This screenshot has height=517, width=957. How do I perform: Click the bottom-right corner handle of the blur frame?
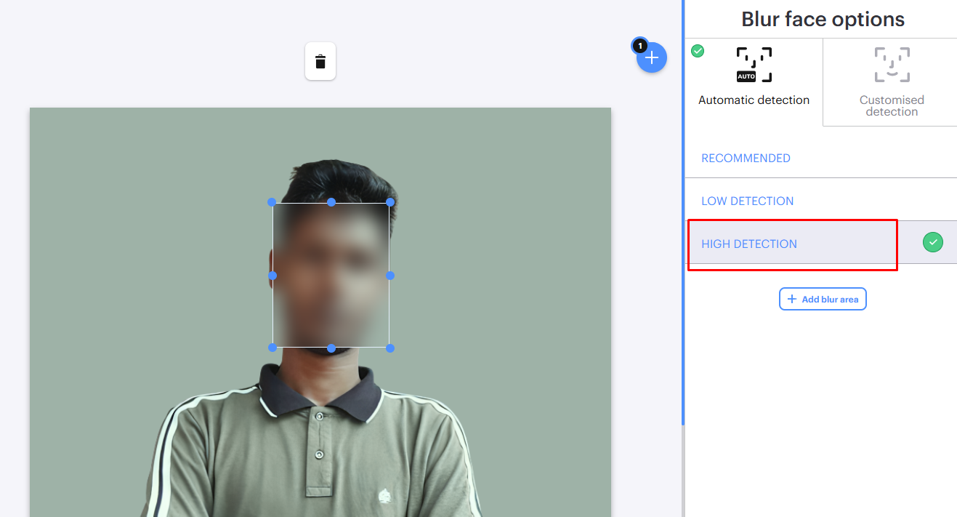click(390, 347)
